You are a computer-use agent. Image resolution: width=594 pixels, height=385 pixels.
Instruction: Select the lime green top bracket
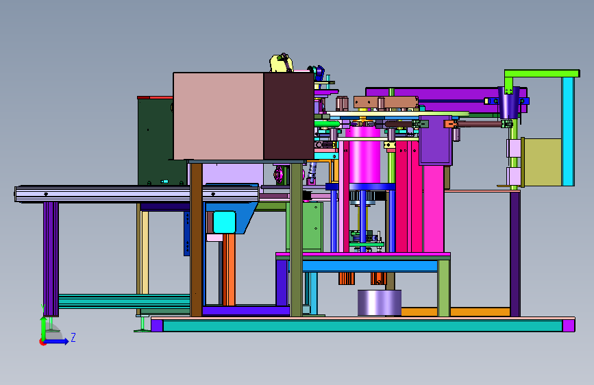click(542, 73)
